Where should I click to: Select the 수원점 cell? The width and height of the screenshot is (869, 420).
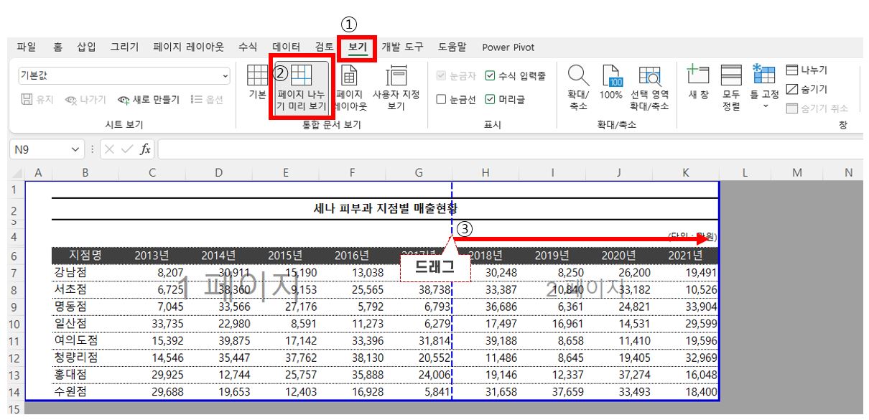click(85, 391)
